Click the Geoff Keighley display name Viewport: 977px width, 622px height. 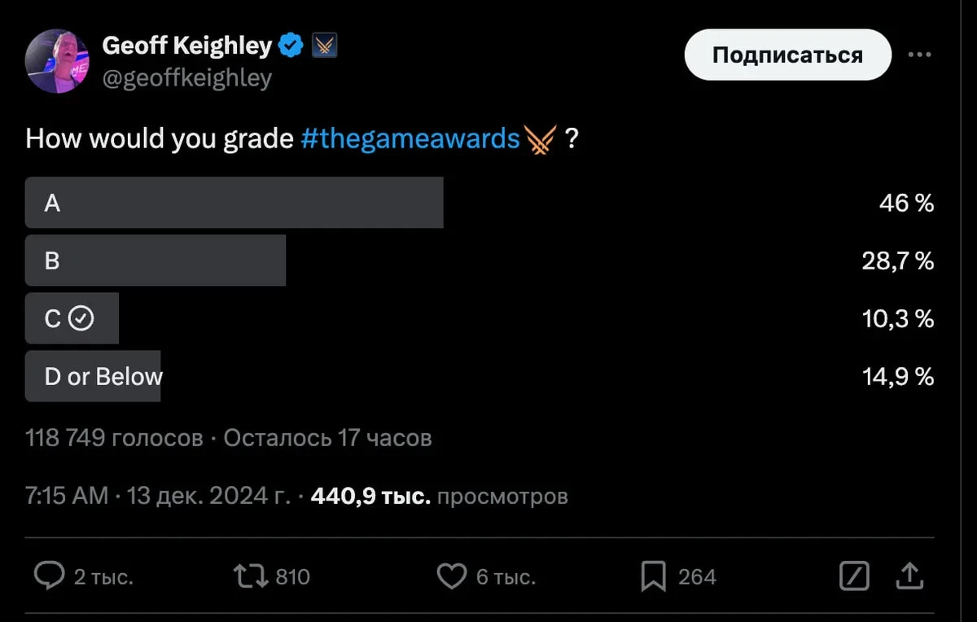pos(186,46)
